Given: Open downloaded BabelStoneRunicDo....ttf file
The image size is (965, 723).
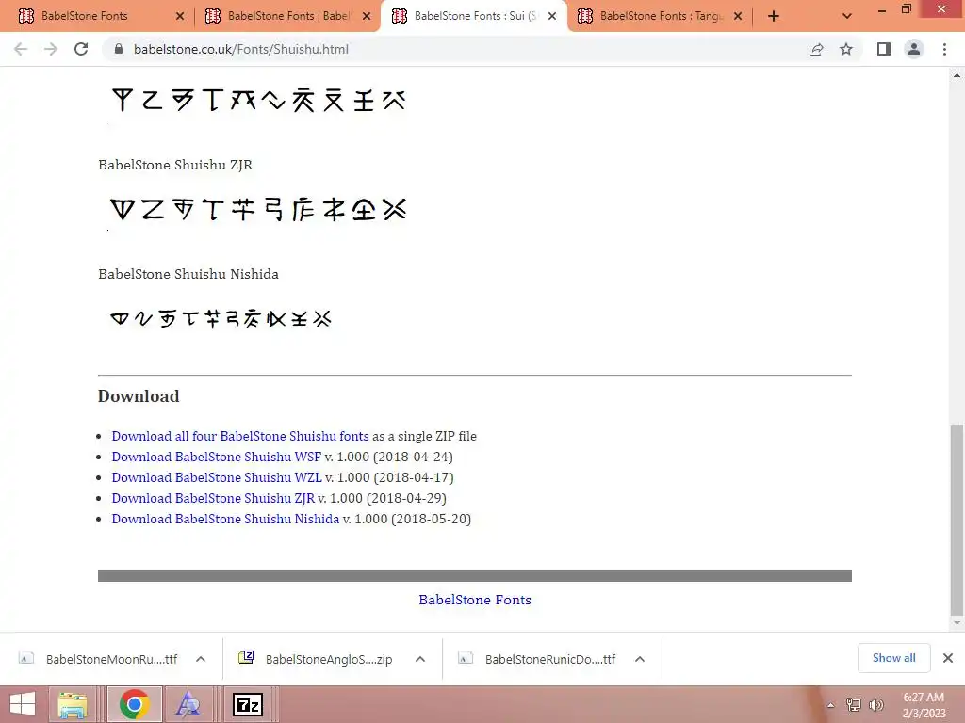Looking at the screenshot, I should [537, 659].
